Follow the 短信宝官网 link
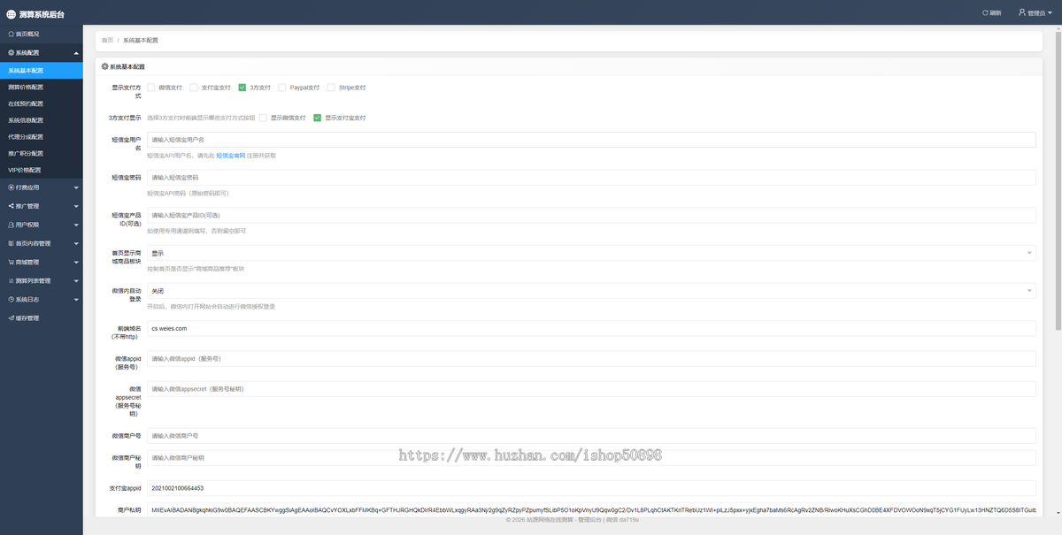 coord(230,155)
